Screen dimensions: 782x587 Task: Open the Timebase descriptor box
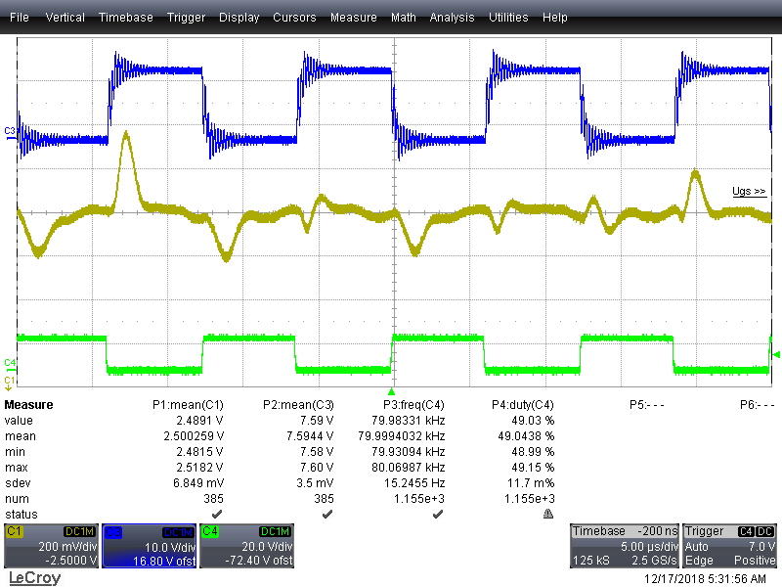[626, 543]
